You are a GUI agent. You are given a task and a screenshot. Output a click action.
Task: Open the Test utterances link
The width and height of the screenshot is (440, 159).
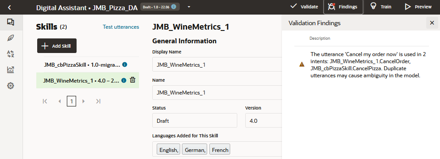pyautogui.click(x=121, y=27)
